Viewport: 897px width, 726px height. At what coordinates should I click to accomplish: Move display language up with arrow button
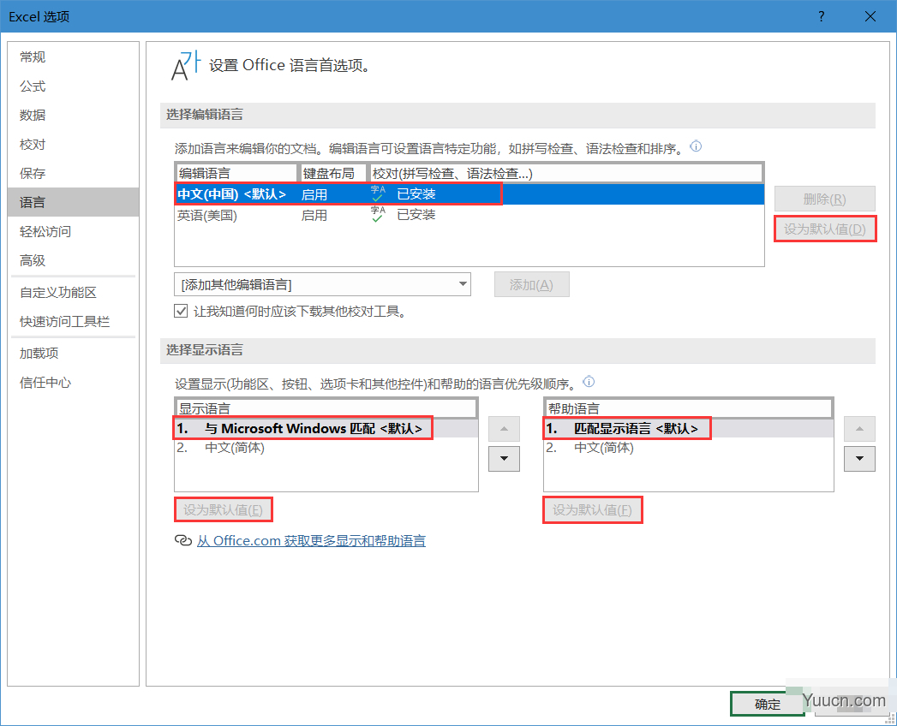[504, 429]
